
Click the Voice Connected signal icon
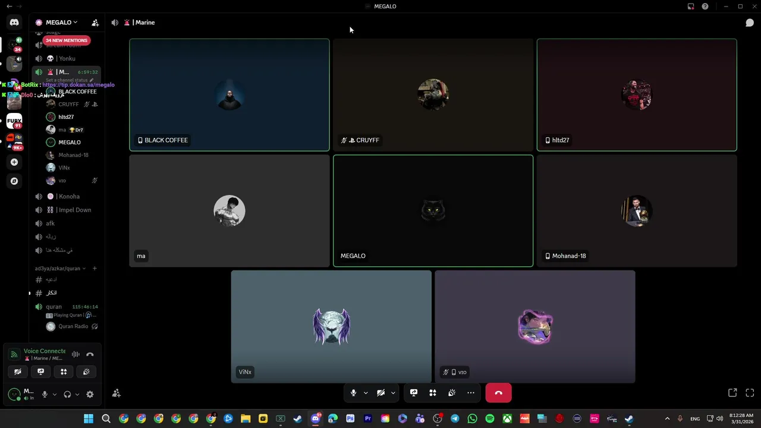pyautogui.click(x=14, y=354)
